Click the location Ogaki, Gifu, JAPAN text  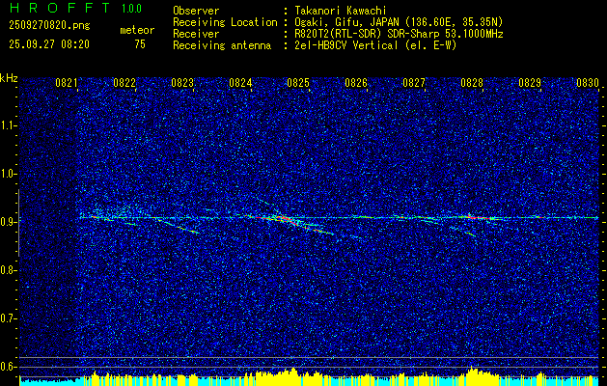pyautogui.click(x=399, y=22)
